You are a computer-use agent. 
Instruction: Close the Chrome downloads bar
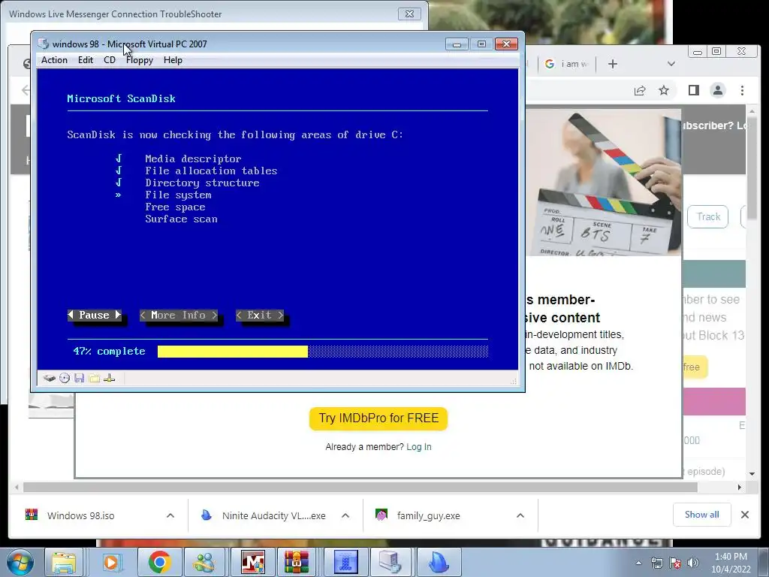coord(744,515)
